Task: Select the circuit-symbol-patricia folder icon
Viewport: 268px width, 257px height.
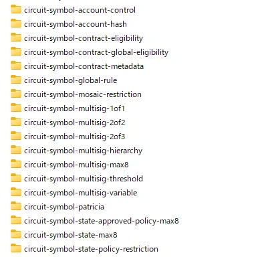Action: coord(16,206)
